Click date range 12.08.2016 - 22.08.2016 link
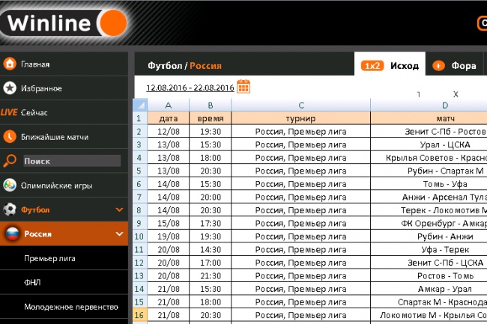 coord(190,88)
